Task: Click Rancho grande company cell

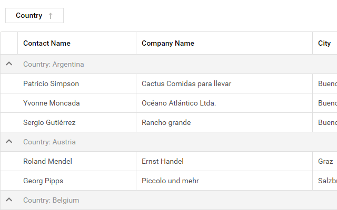Action: (x=166, y=122)
